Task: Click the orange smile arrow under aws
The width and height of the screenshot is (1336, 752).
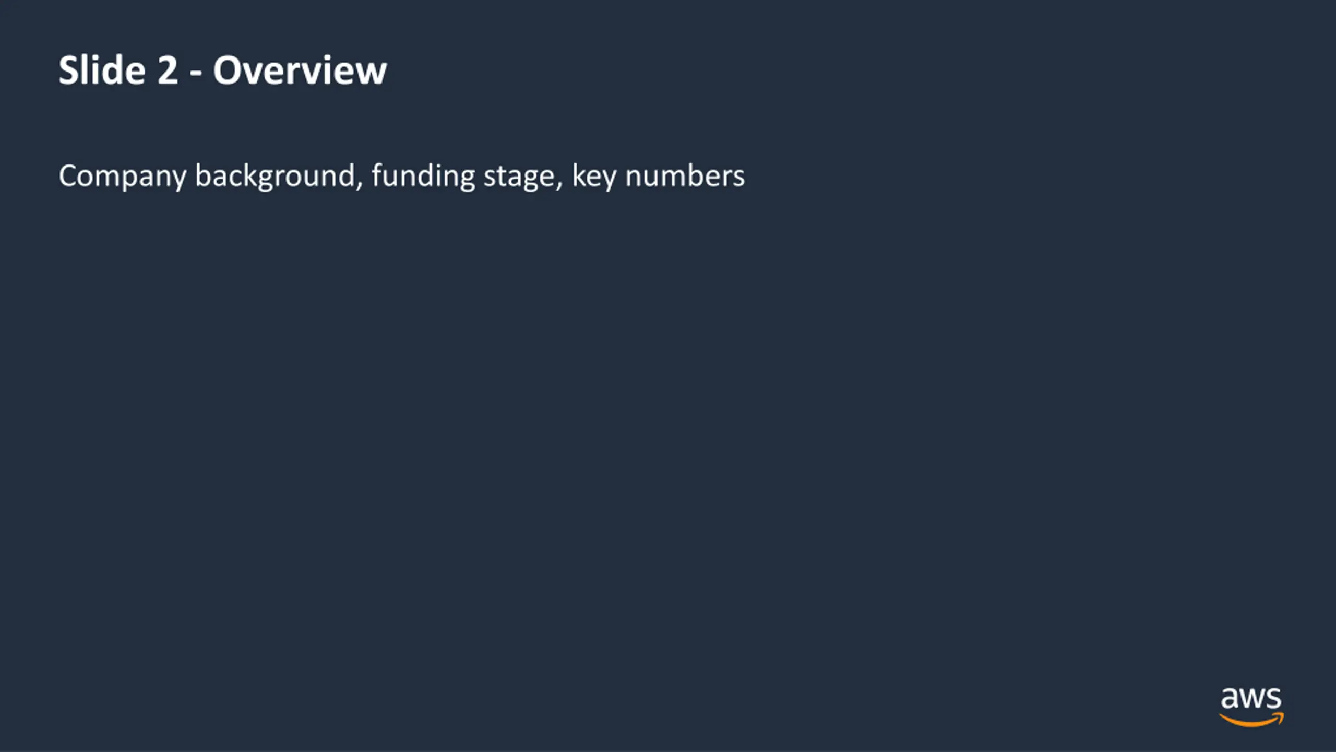Action: coord(1251,721)
